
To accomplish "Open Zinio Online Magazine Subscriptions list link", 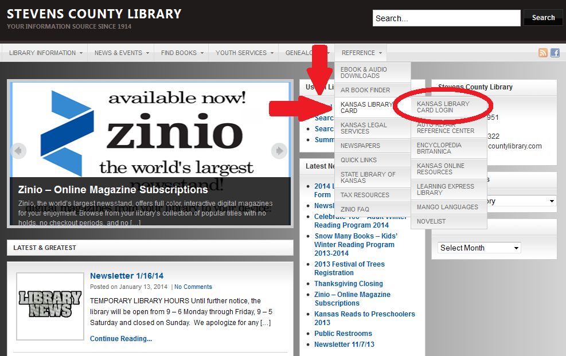I will (x=352, y=299).
